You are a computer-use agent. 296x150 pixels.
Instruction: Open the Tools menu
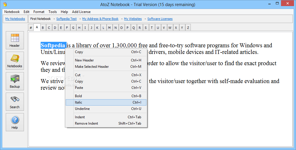pyautogui.click(x=52, y=12)
